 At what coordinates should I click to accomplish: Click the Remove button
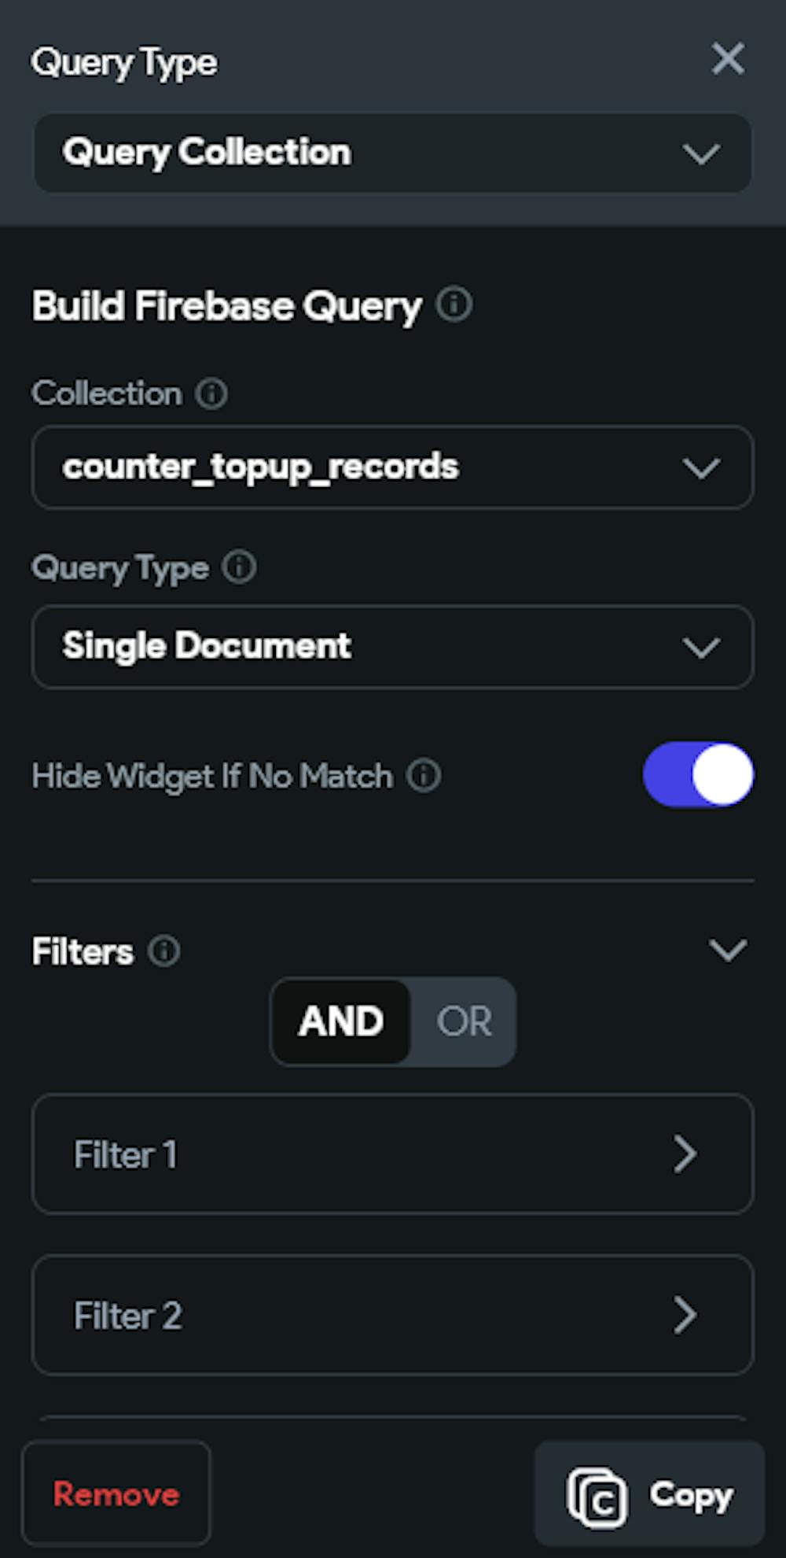point(116,1493)
